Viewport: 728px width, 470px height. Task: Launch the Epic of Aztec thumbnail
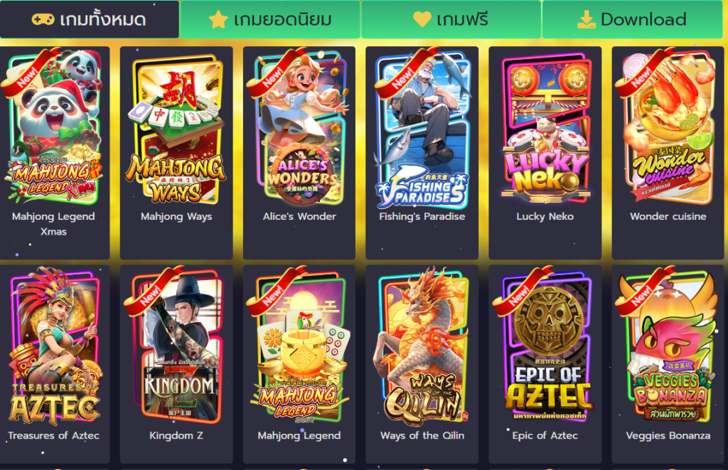tap(545, 347)
